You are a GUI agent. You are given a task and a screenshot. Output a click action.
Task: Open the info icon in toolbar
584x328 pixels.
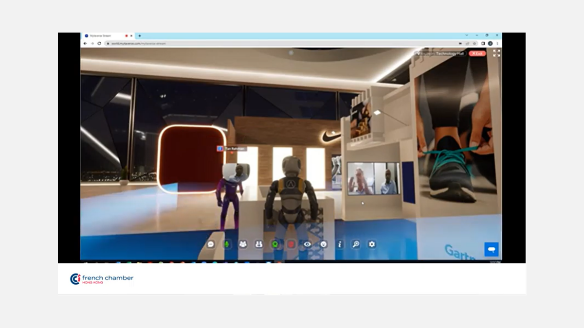point(340,244)
